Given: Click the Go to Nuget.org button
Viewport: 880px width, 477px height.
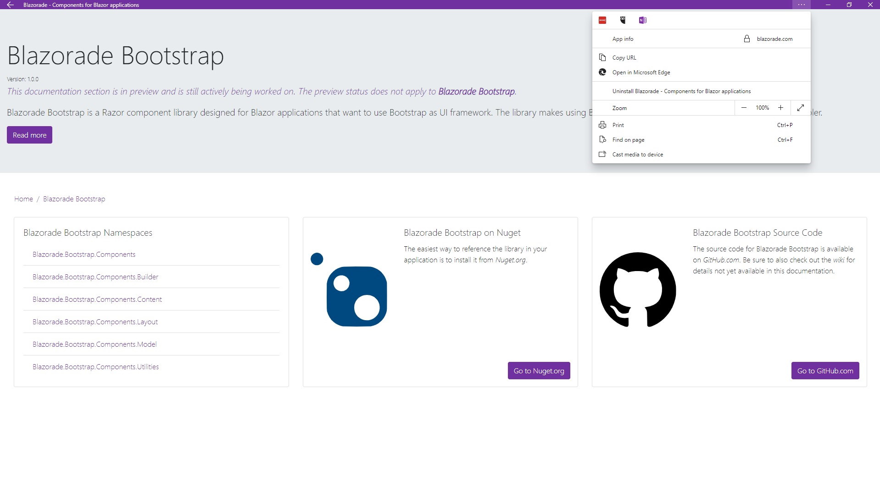Looking at the screenshot, I should pyautogui.click(x=539, y=371).
